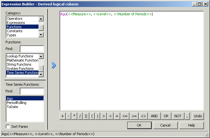This screenshot has height=138, width=210.
Task: Insert plus operator into expression
Action: coord(63,116)
